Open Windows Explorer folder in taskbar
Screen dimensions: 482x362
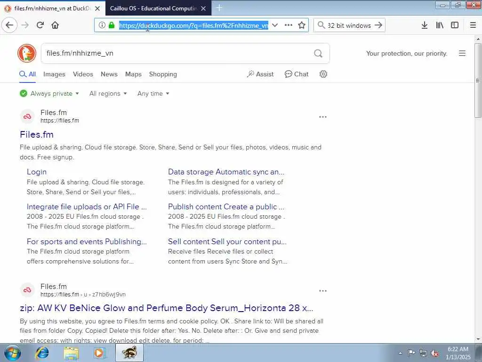click(x=72, y=353)
